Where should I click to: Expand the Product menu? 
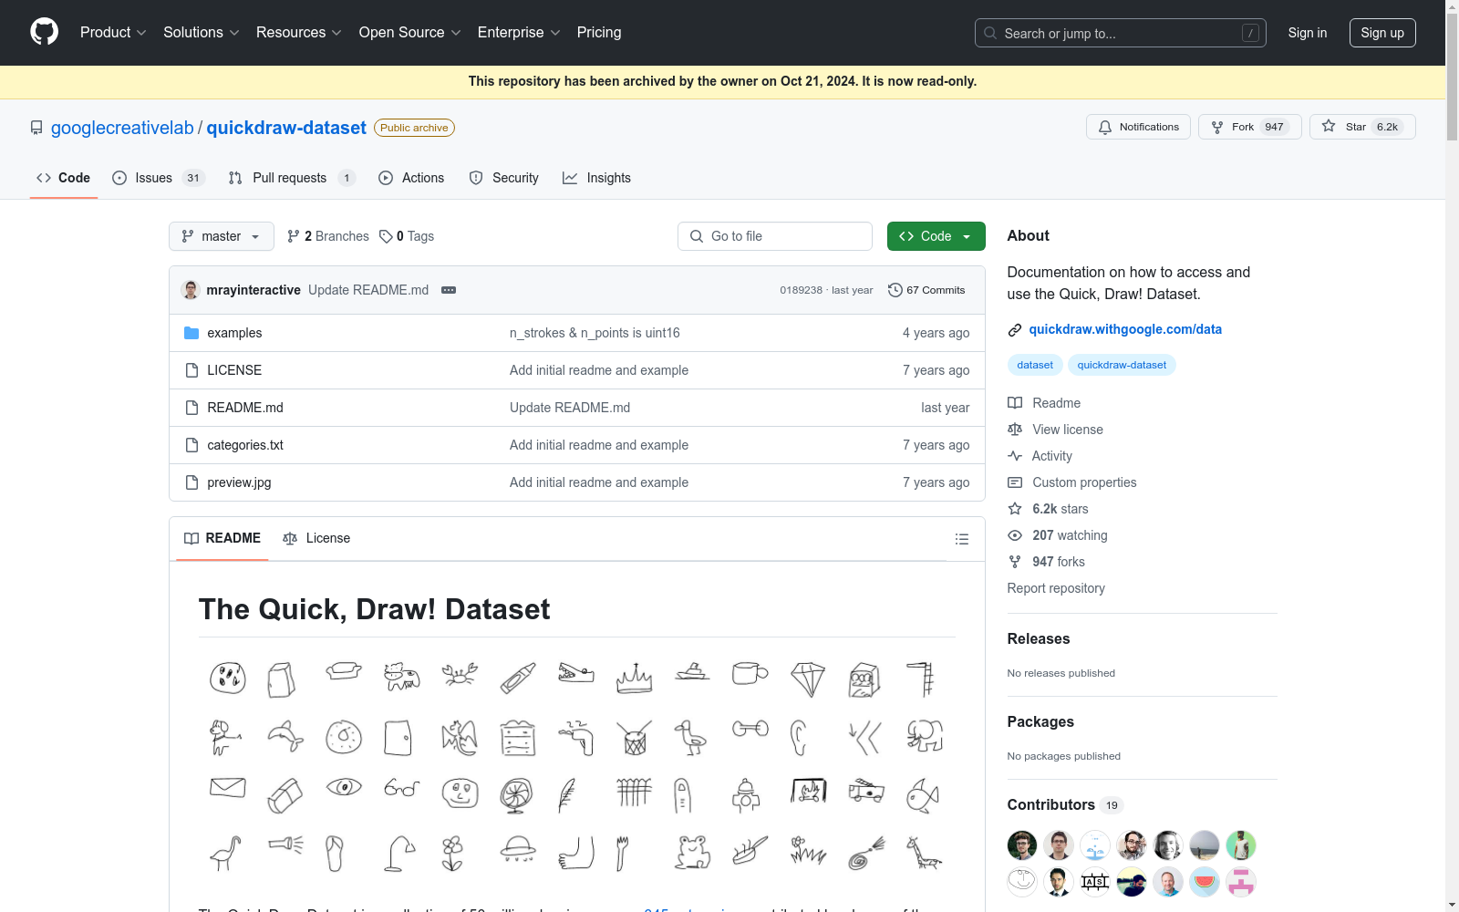[113, 33]
